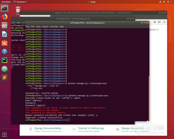Image resolution: width=174 pixels, height=139 pixels.
Task: Open Sublime Text dock icon
Action: pyautogui.click(x=5, y=77)
